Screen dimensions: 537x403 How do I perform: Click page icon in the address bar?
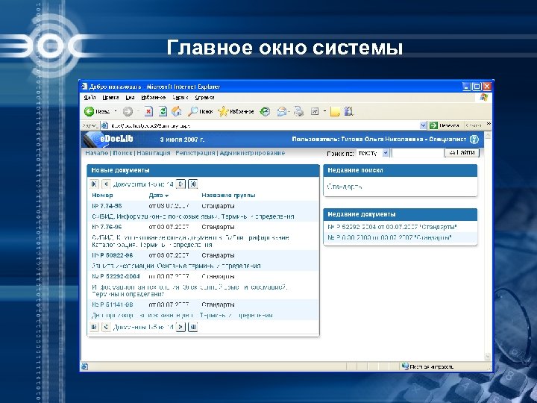tap(104, 125)
